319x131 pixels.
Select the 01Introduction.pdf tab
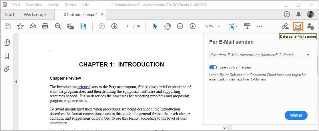[80, 15]
